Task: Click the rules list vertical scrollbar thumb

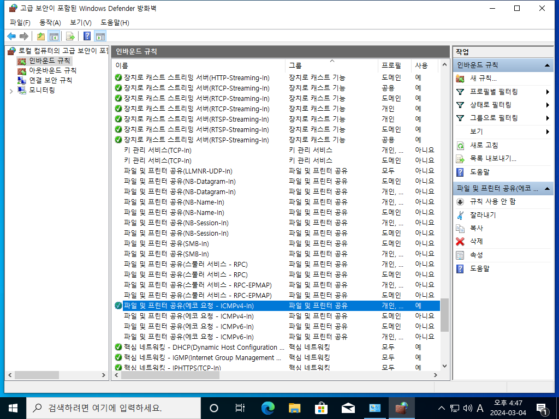Action: click(444, 315)
